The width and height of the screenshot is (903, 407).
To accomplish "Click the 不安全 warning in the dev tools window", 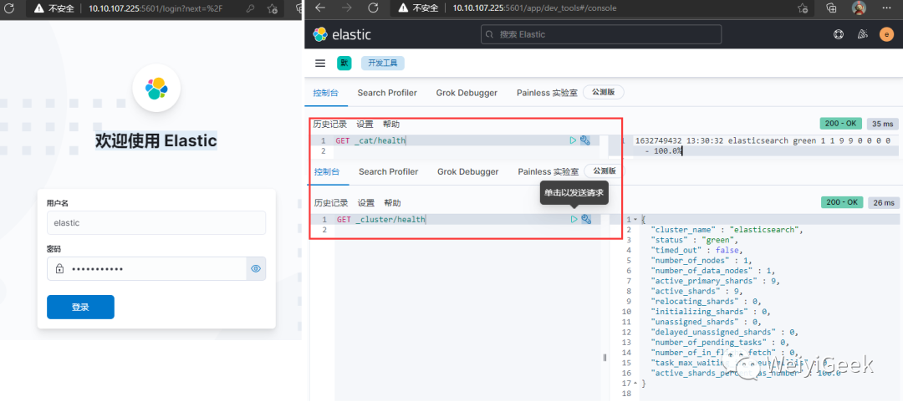I will [x=419, y=8].
